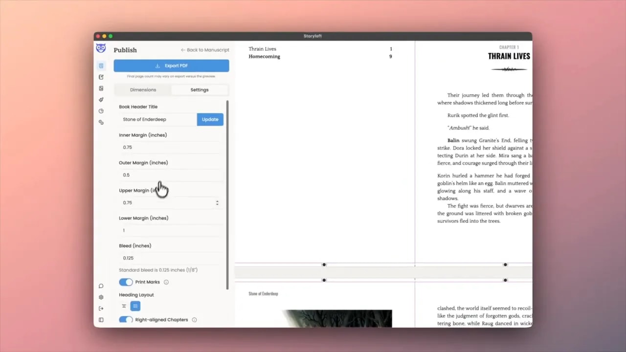Viewport: 626px width, 352px height.
Task: Open the gear settings sidebar icon
Action: (x=101, y=297)
